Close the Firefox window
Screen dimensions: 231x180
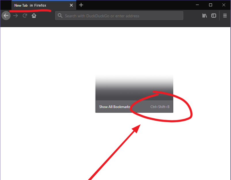224,5
